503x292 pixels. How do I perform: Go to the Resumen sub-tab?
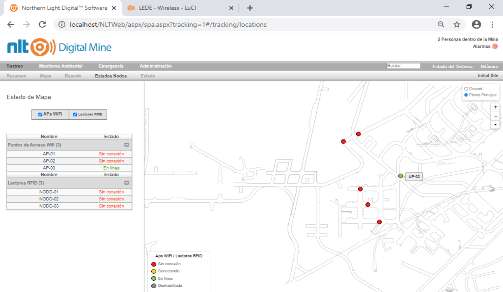click(17, 76)
